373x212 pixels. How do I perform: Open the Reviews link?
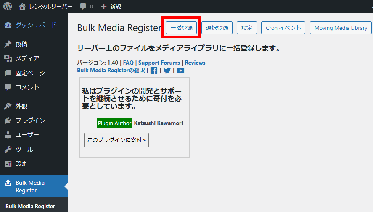click(x=195, y=63)
